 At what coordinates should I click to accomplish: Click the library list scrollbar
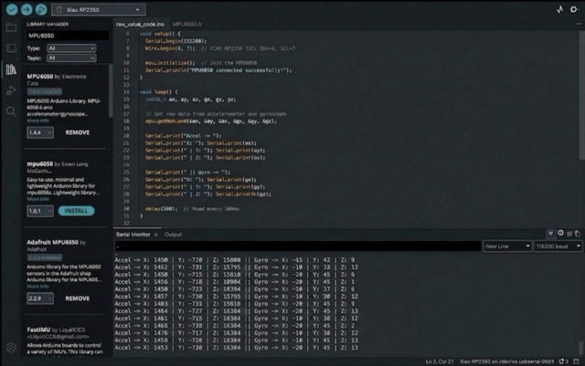coord(111,90)
